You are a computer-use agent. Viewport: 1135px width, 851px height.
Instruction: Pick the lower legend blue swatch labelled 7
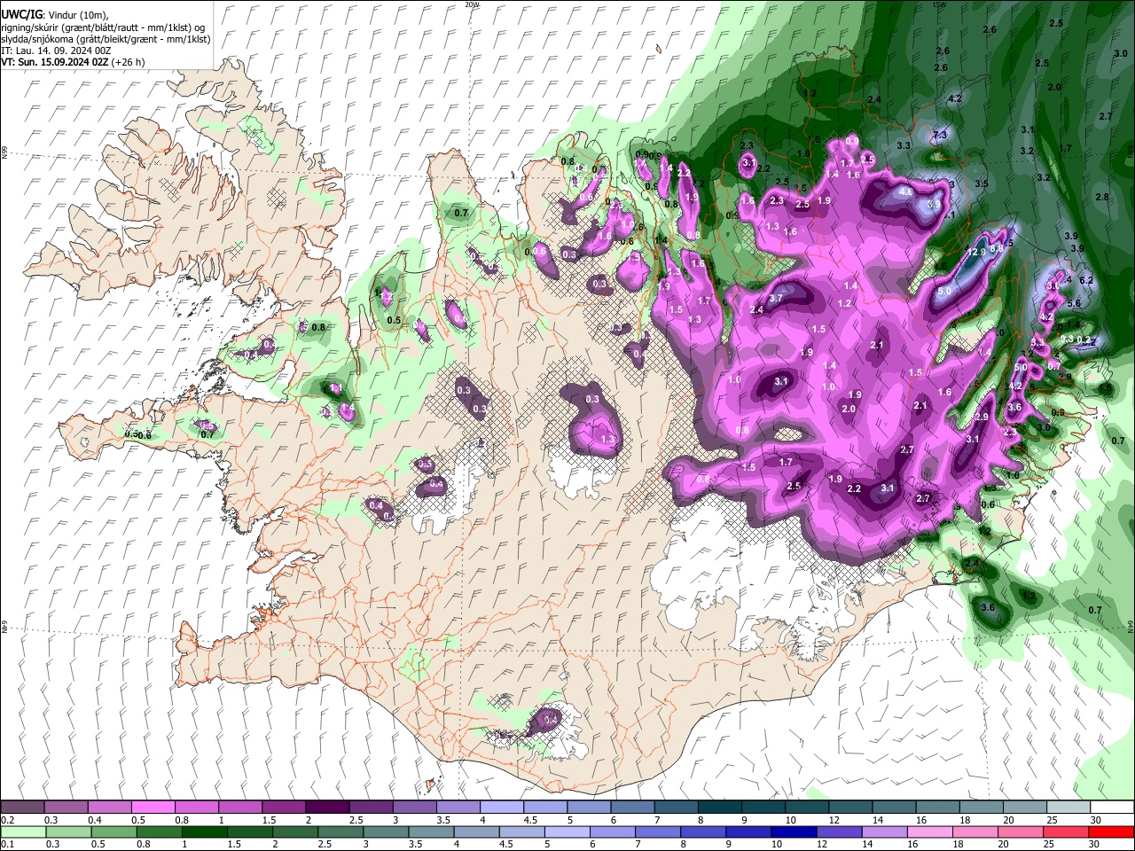[657, 832]
